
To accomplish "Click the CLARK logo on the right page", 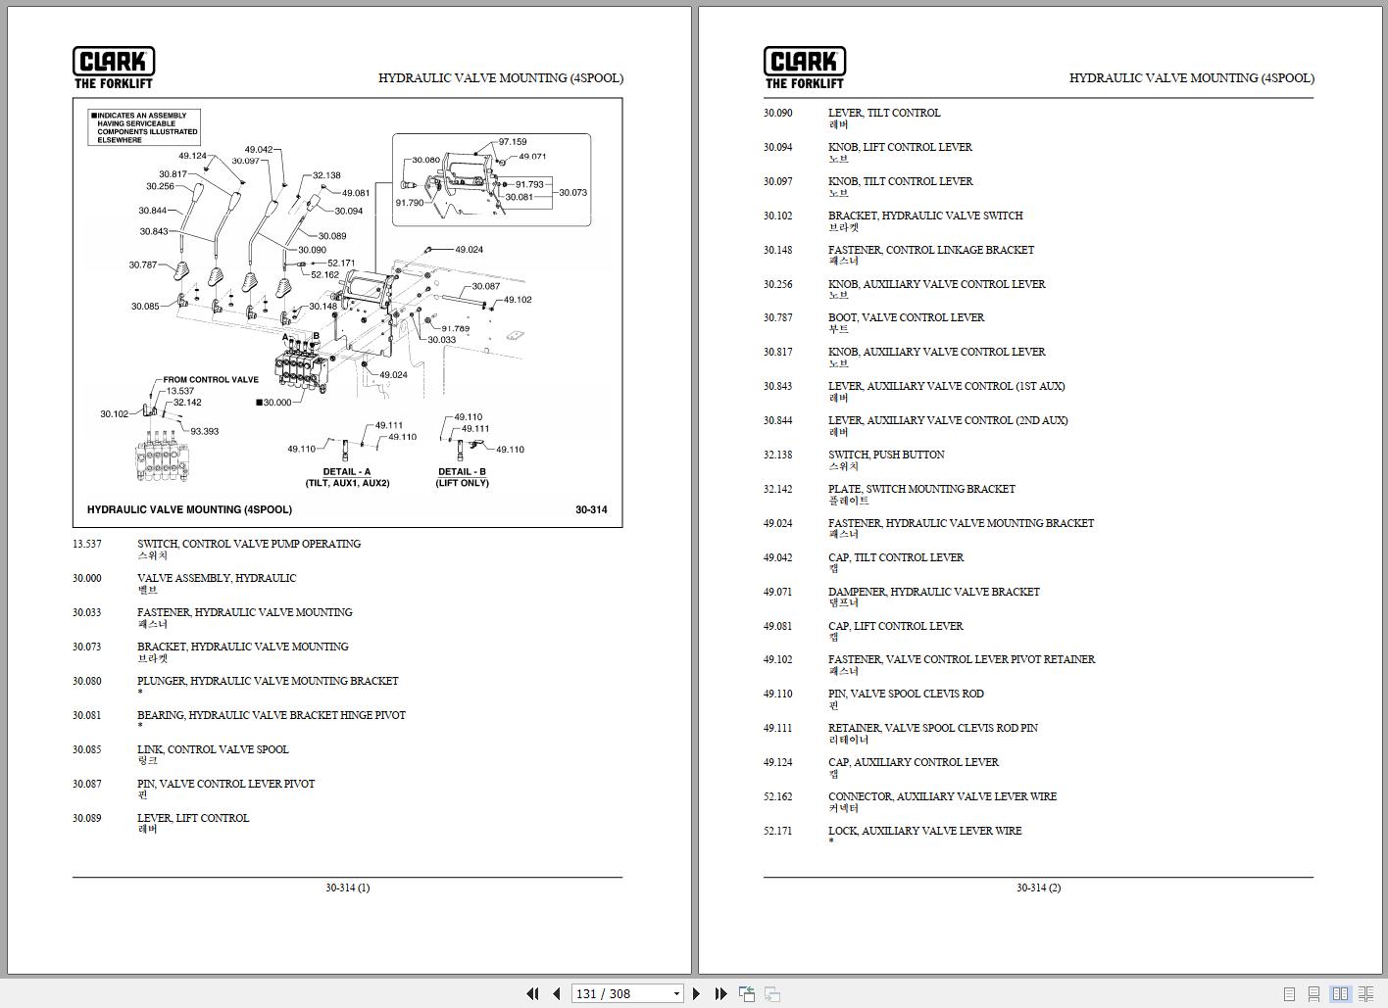I will (x=805, y=68).
